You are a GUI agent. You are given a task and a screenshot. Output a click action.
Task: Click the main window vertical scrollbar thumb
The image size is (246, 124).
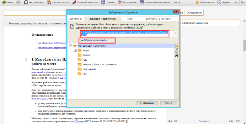pos(244,45)
